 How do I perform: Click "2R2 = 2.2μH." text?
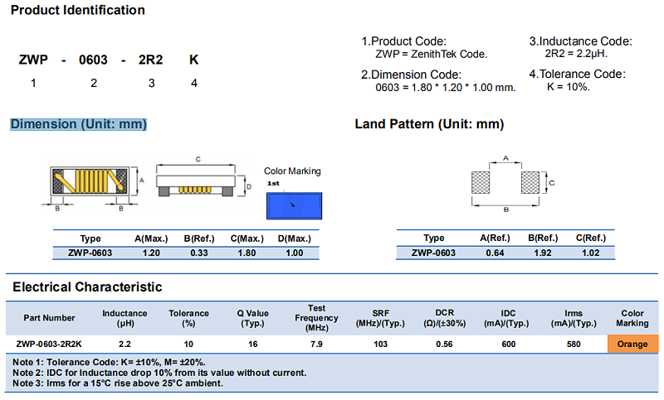(576, 54)
